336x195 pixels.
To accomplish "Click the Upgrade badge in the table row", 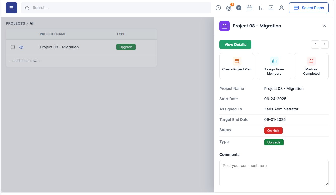I will [x=126, y=47].
